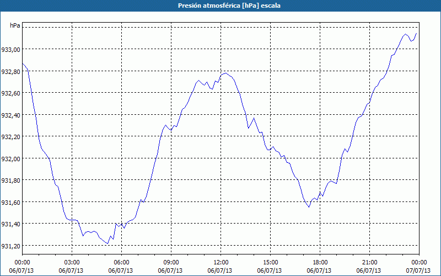441x276 pixels.
Task: Click the 15:00 time axis label
Action: point(270,263)
